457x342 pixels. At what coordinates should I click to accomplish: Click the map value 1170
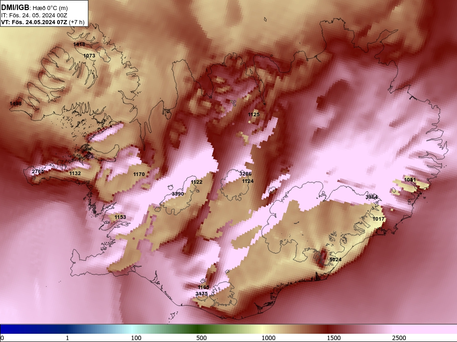[139, 174]
